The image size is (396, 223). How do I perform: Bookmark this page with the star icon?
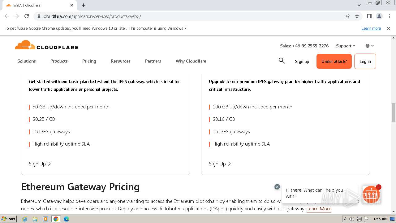[357, 16]
